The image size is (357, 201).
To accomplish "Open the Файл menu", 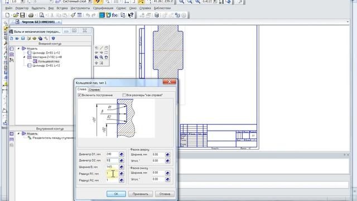I will [x=9, y=8].
